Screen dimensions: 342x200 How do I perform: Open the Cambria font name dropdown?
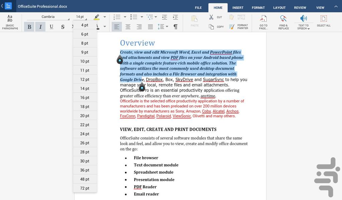click(48, 17)
